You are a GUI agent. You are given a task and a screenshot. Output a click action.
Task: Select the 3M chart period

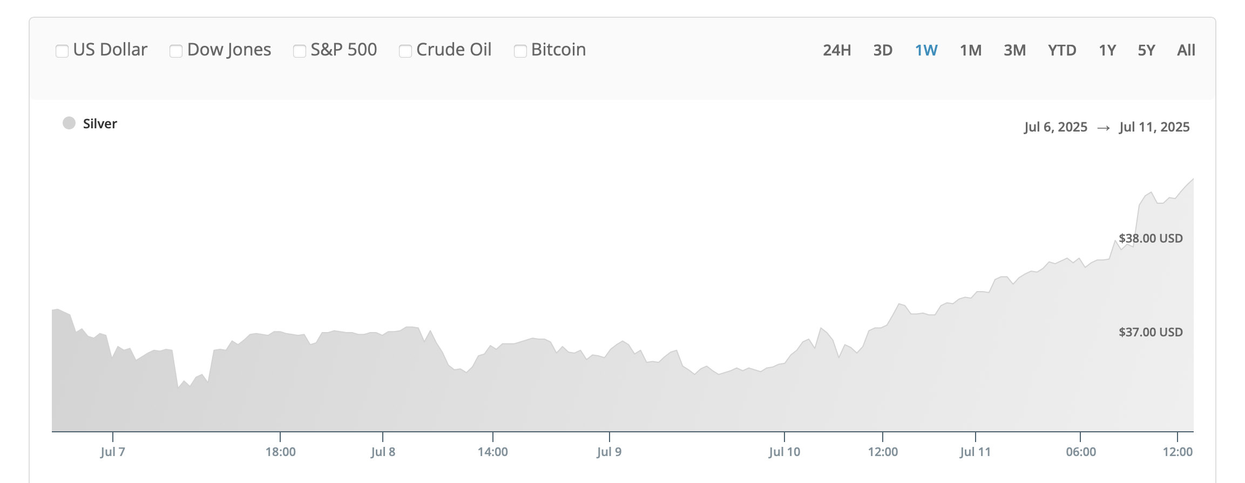(x=1014, y=50)
